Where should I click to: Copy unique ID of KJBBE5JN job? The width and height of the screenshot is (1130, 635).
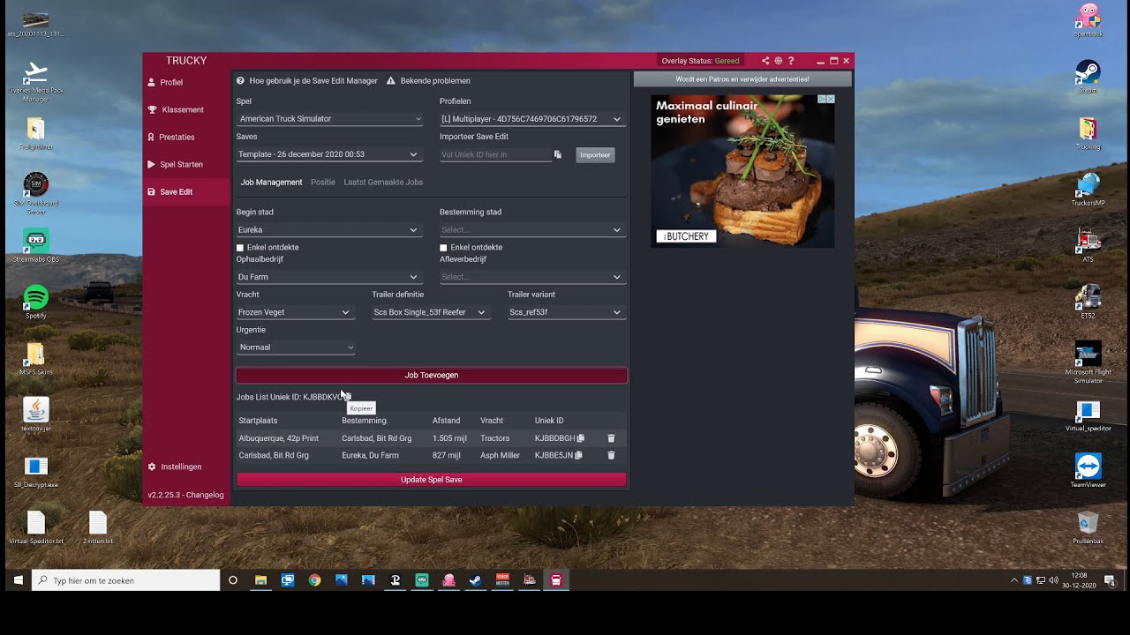pyautogui.click(x=578, y=455)
